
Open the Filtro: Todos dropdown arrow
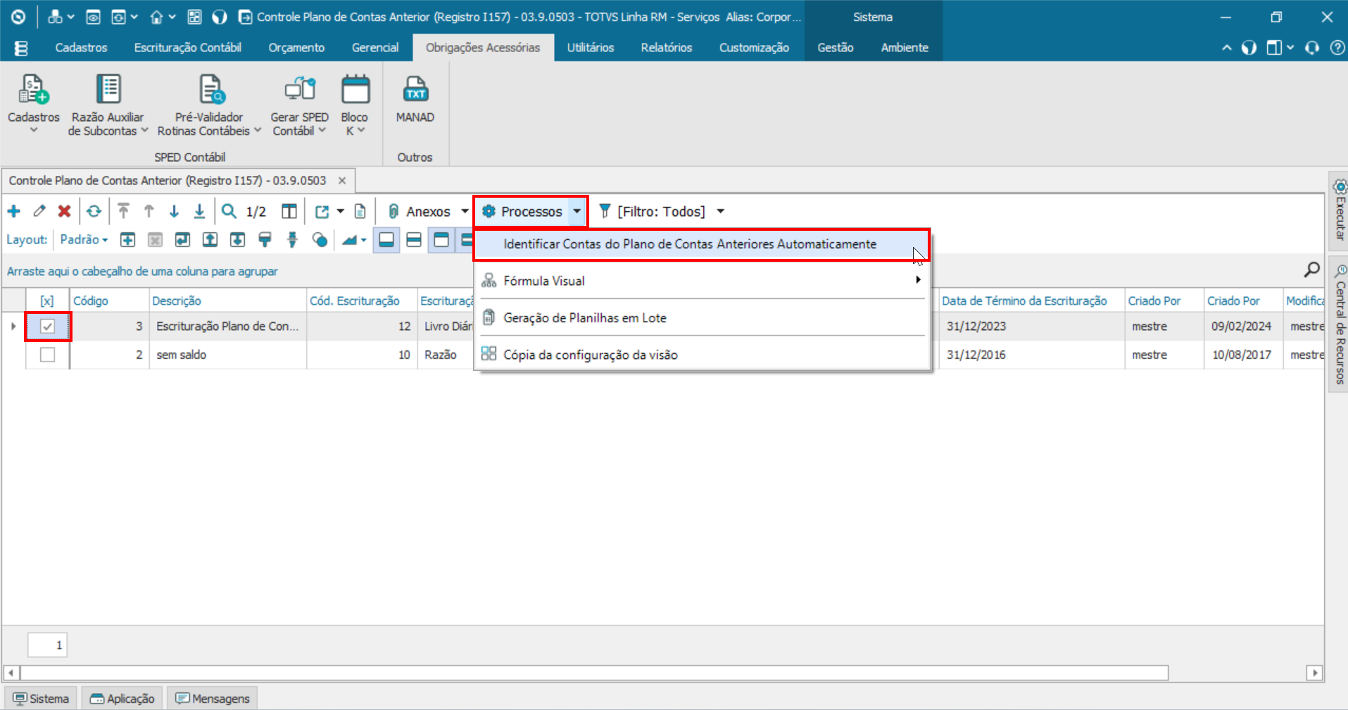pyautogui.click(x=721, y=211)
